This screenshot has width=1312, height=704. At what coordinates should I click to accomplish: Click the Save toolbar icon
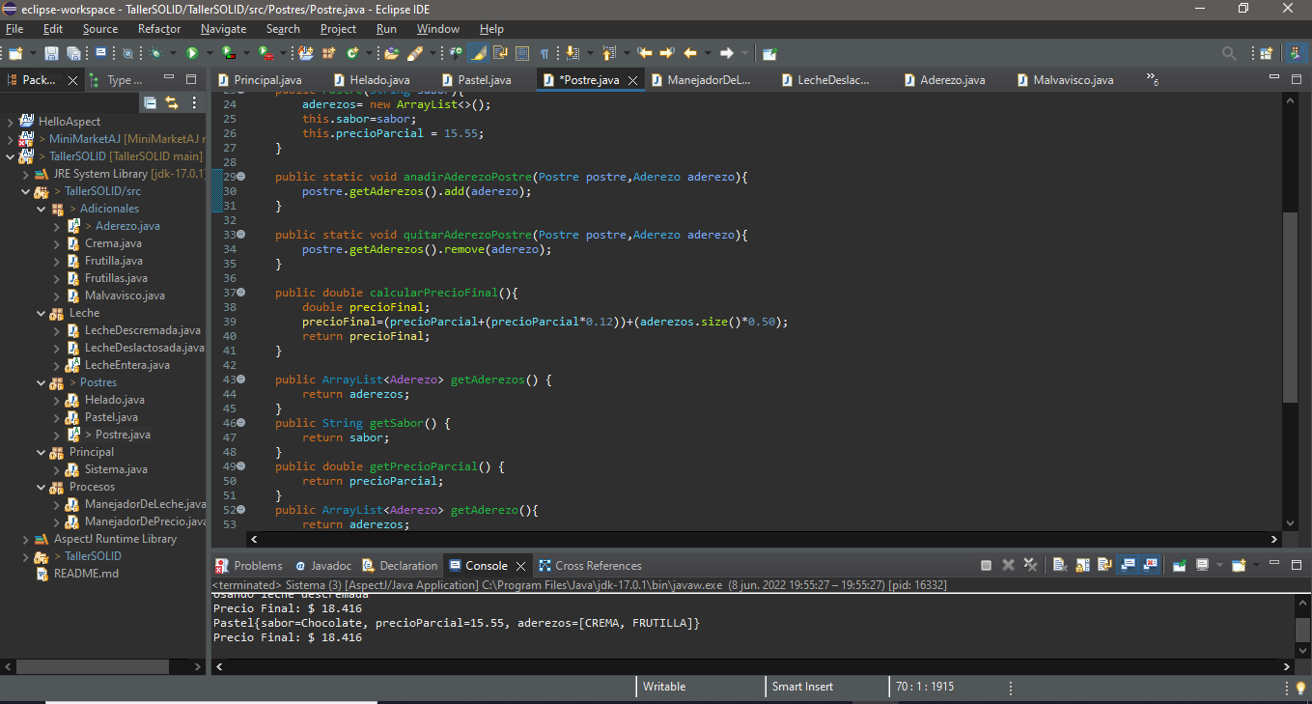point(51,53)
